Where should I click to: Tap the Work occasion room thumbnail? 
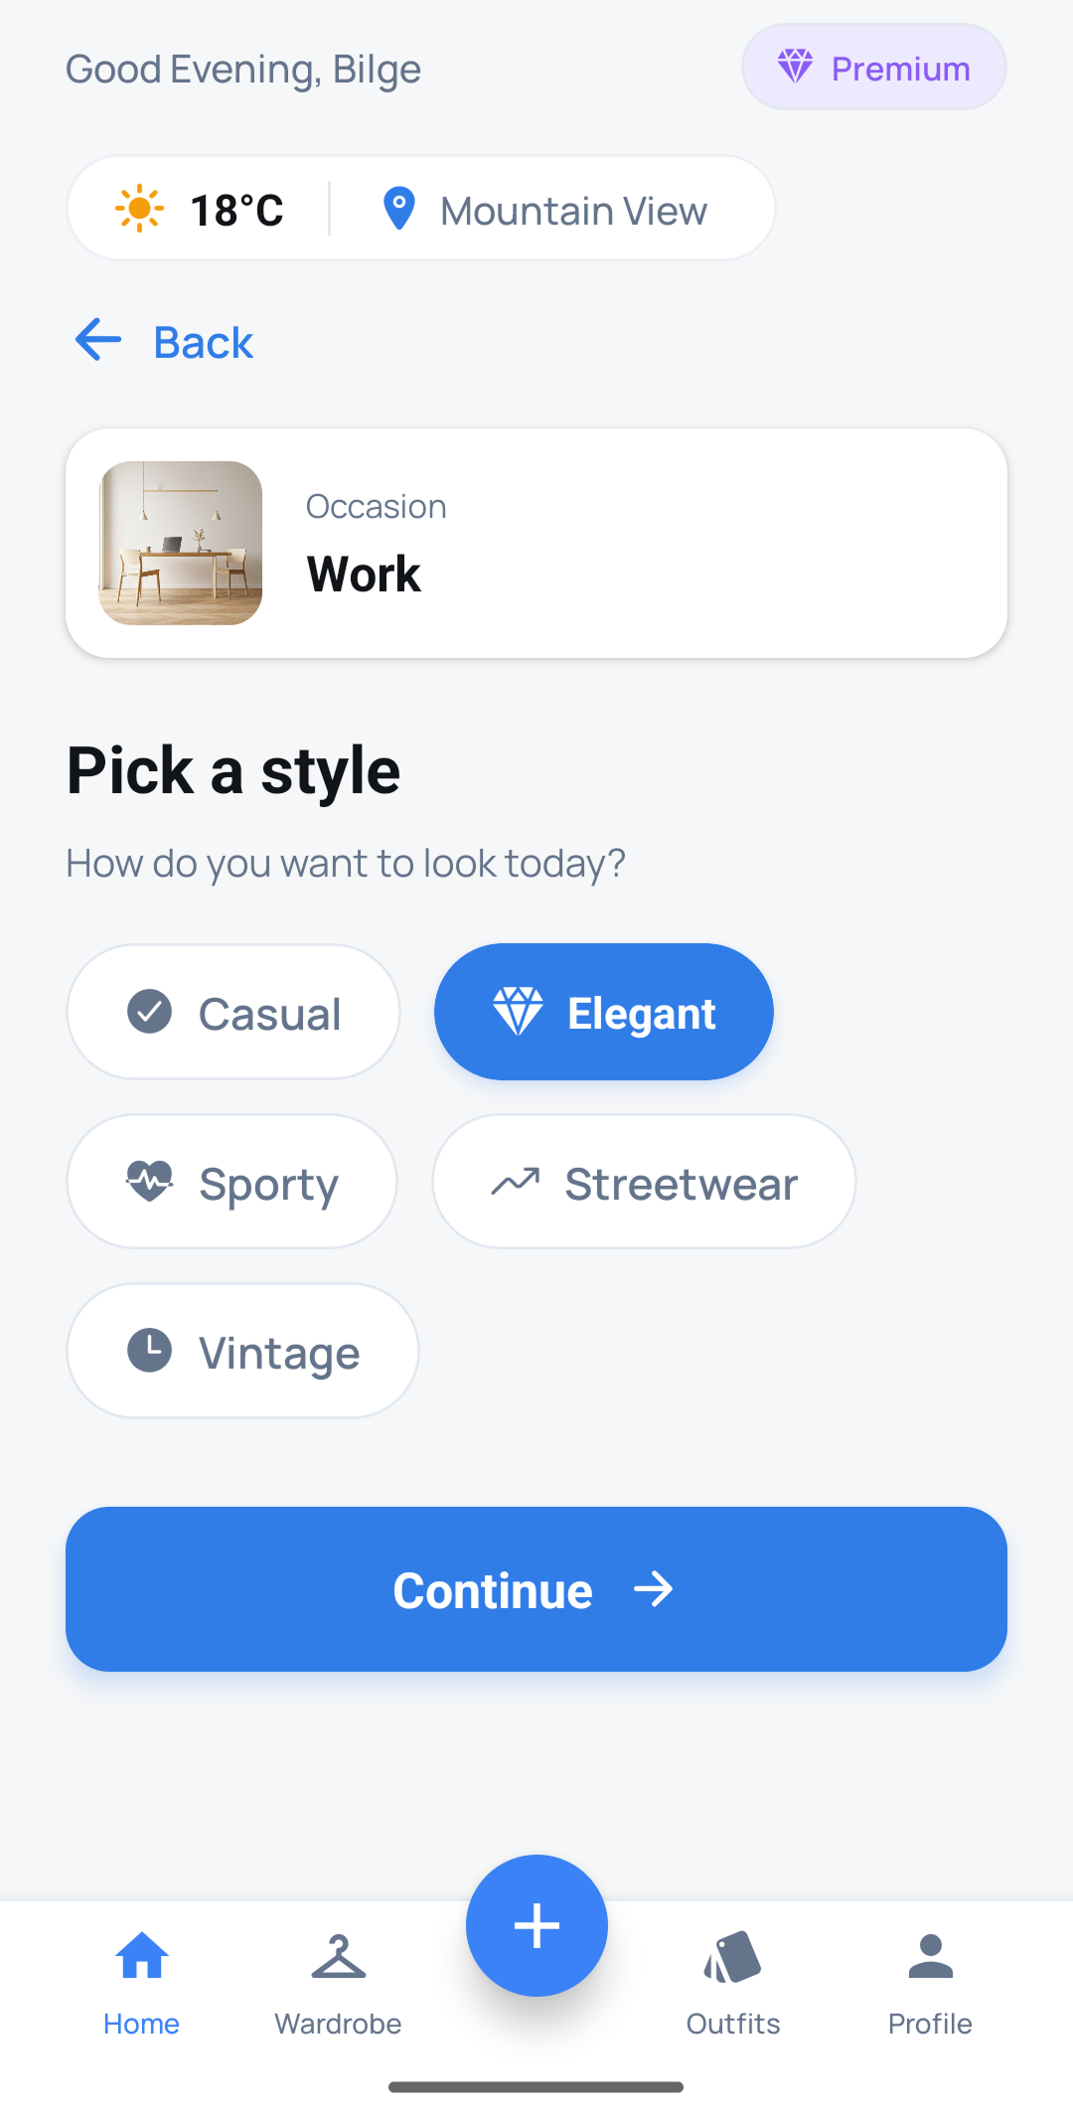point(181,543)
